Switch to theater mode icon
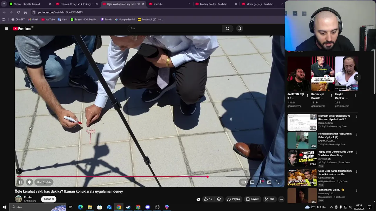The image size is (376, 211). 269,182
